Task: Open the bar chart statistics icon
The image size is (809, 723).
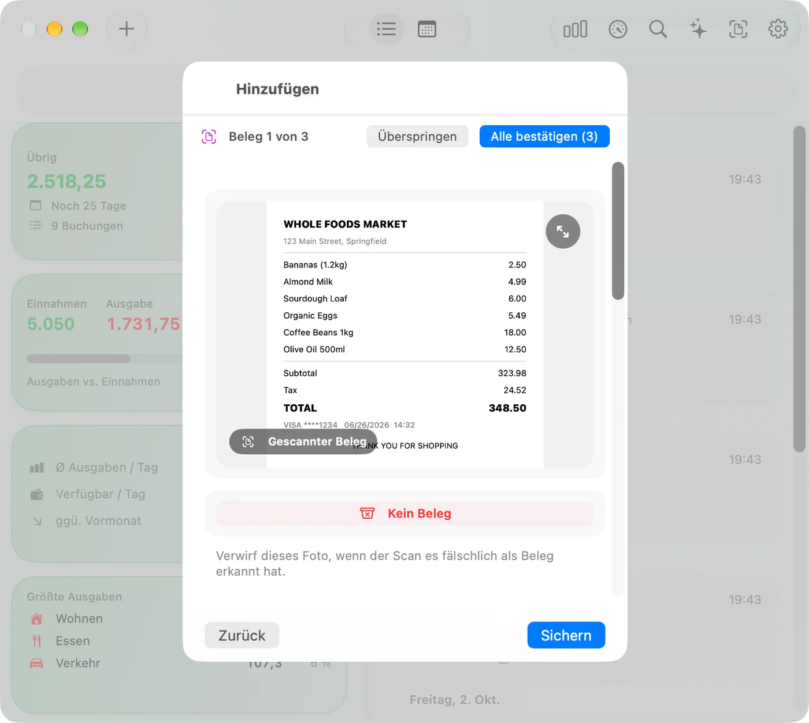Action: 575,29
